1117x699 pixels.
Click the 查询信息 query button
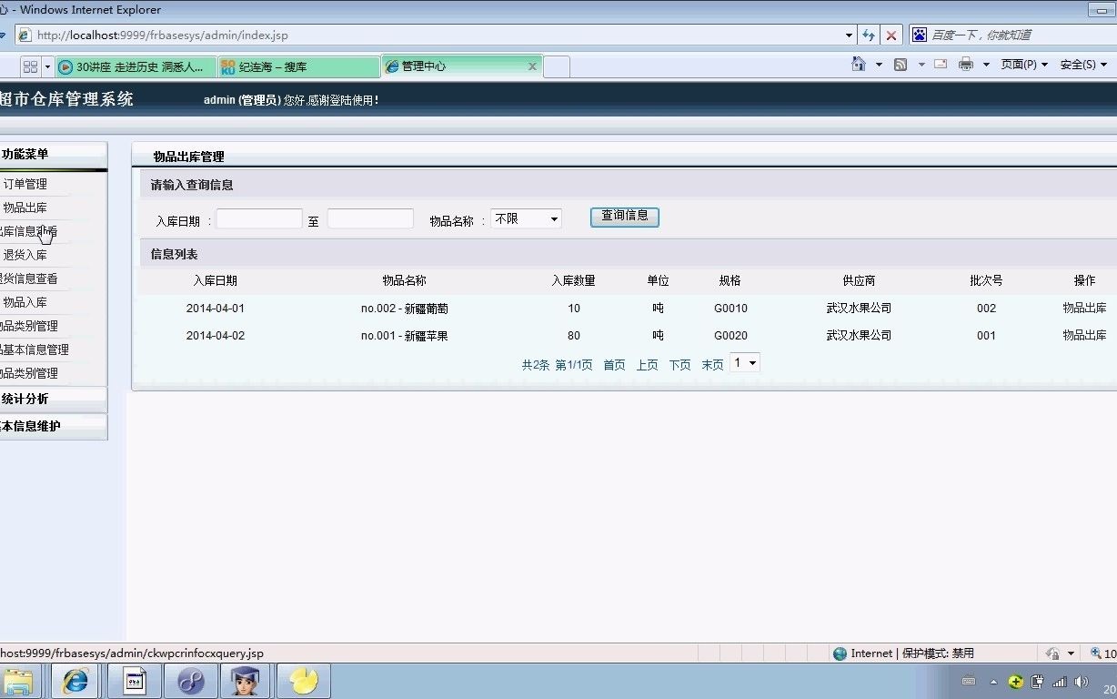pyautogui.click(x=624, y=217)
